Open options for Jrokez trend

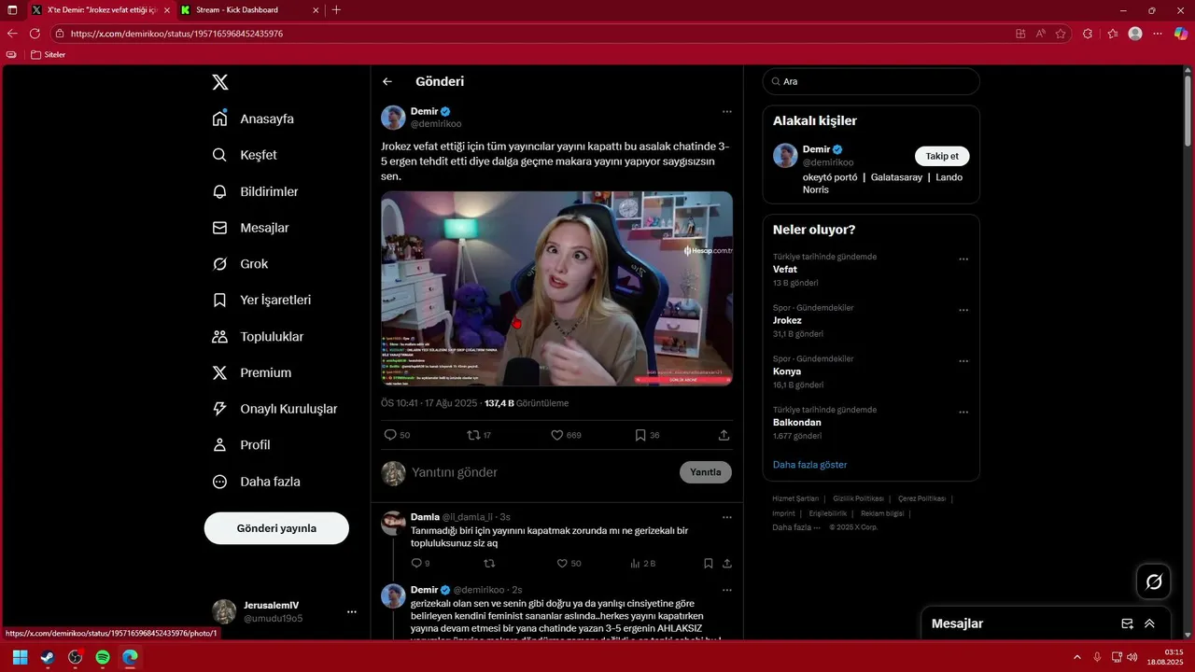click(963, 310)
